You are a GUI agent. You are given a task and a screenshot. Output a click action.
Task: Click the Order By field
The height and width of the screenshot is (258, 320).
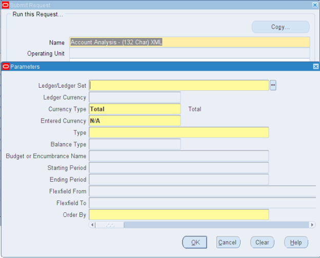click(178, 215)
